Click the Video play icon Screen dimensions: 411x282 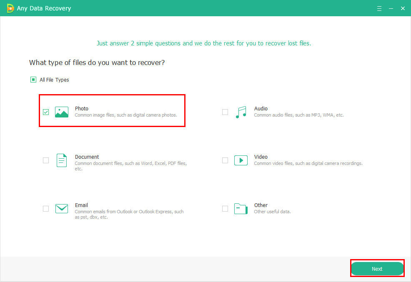click(241, 160)
